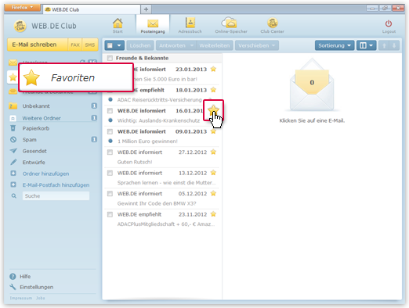Toggle favorite star on 09.01.2013 email

pyautogui.click(x=213, y=131)
